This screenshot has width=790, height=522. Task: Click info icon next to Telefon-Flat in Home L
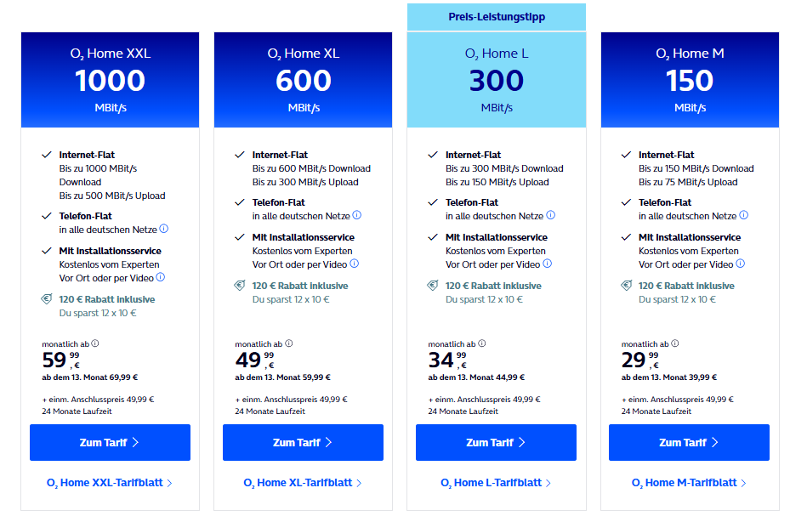click(551, 216)
